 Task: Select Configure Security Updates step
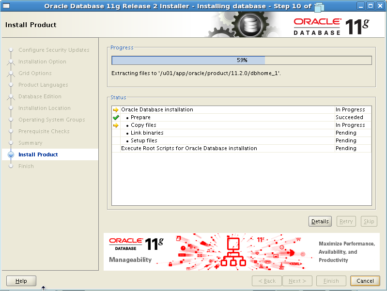tap(54, 50)
